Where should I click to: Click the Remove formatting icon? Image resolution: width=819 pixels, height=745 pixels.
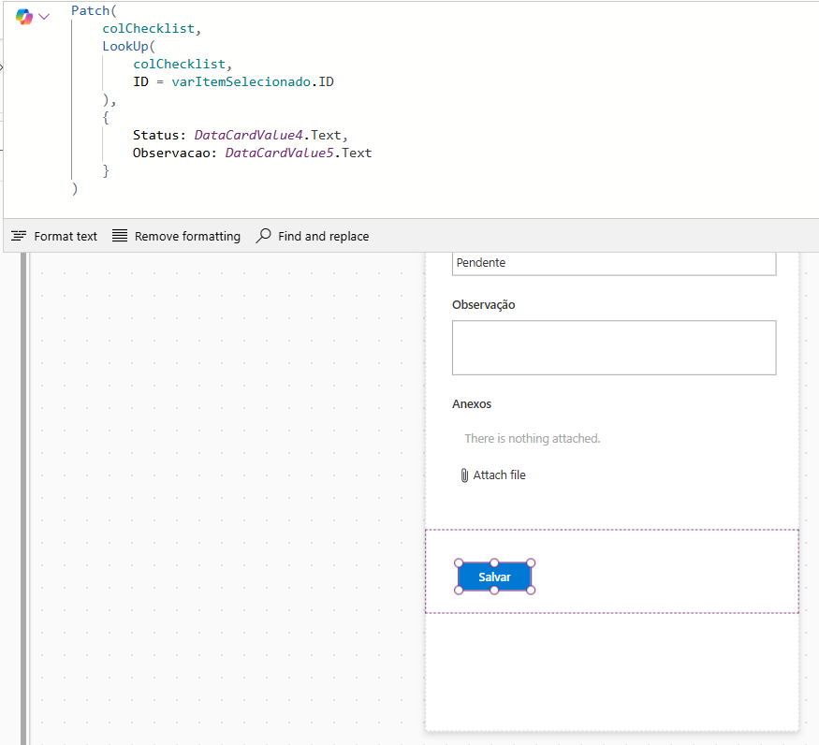(x=120, y=236)
